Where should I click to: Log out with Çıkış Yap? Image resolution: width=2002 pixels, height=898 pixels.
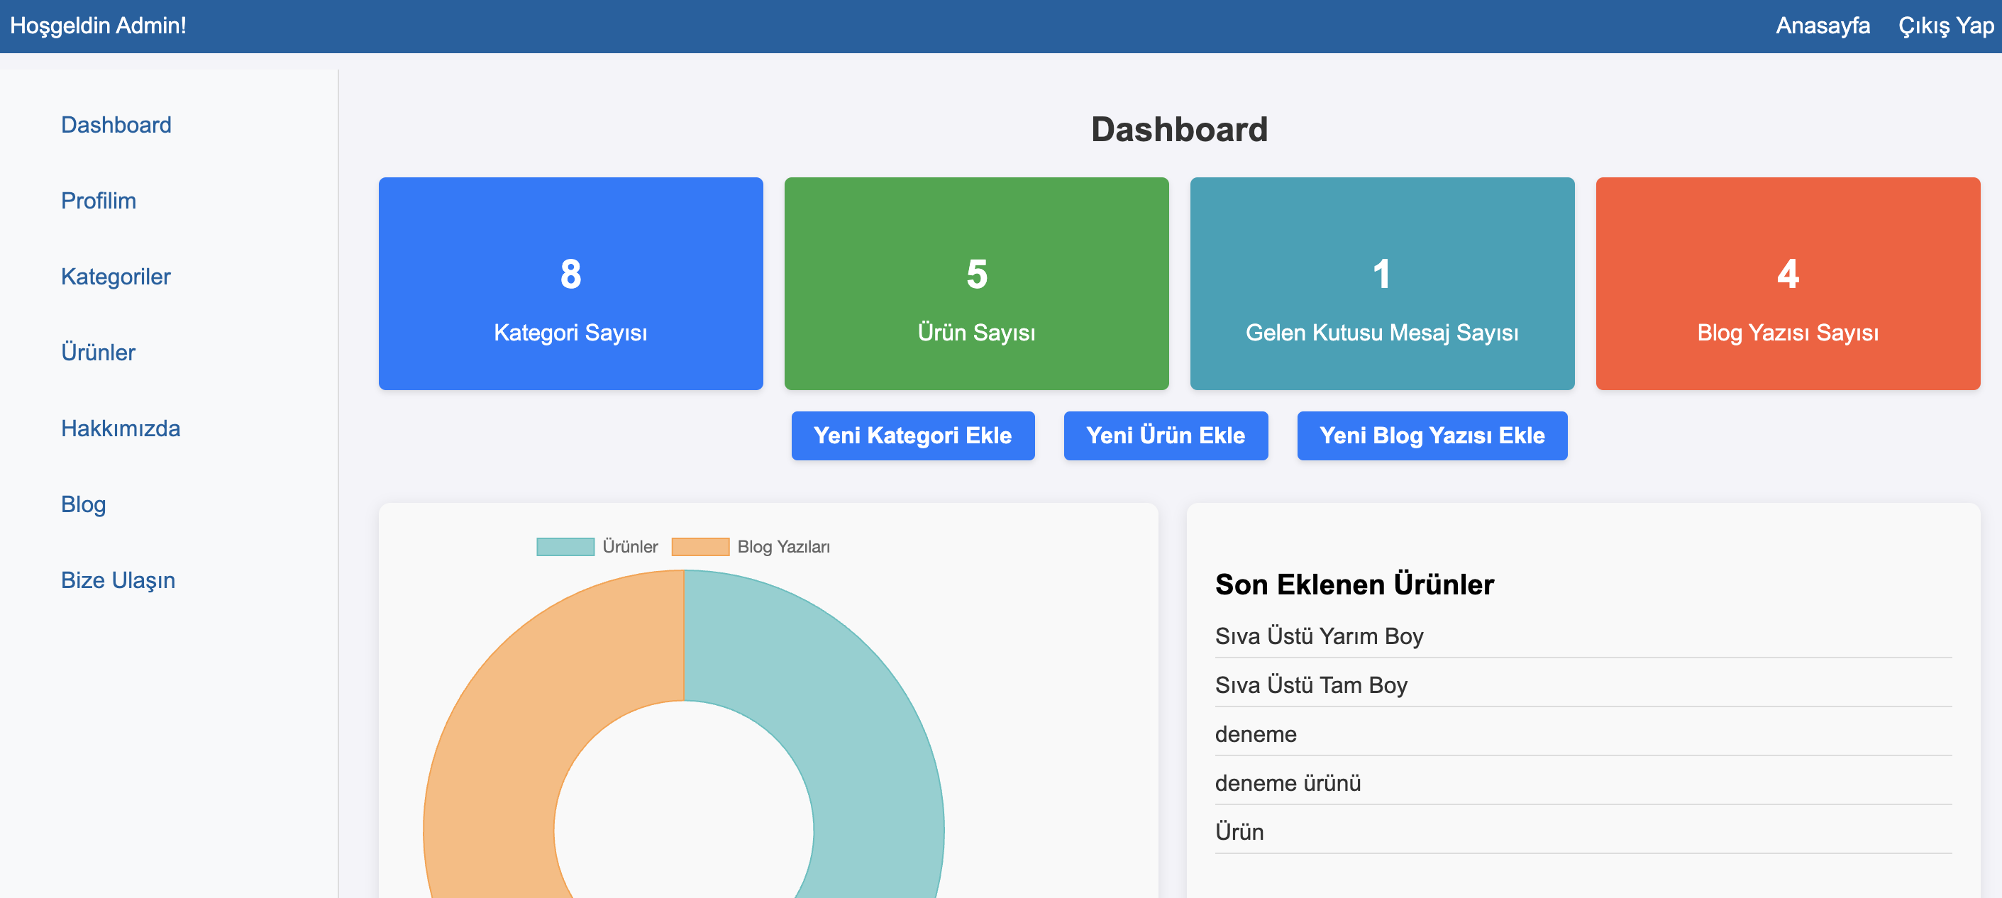[x=1945, y=26]
